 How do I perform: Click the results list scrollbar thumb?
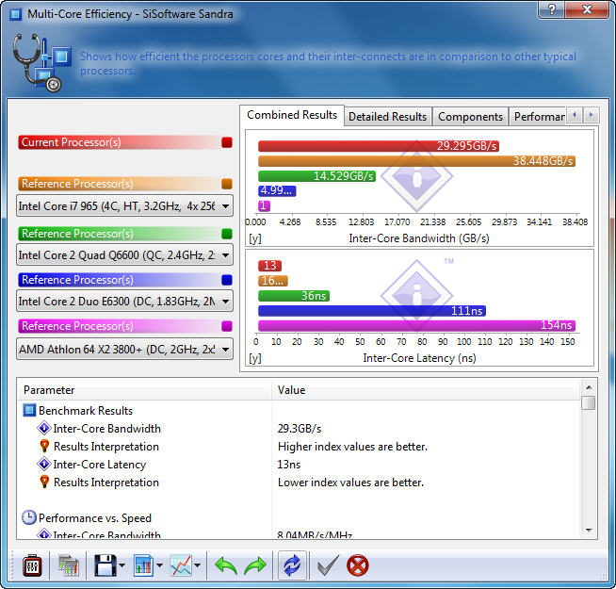pyautogui.click(x=589, y=402)
